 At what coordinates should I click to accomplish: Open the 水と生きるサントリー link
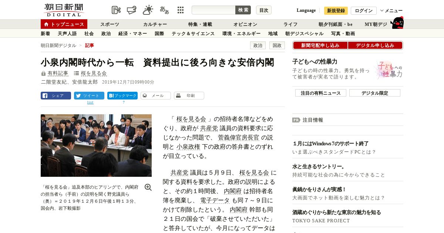coord(319,166)
